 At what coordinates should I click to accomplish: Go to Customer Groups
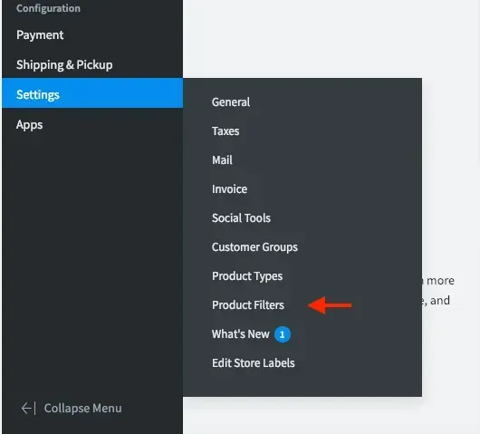254,247
